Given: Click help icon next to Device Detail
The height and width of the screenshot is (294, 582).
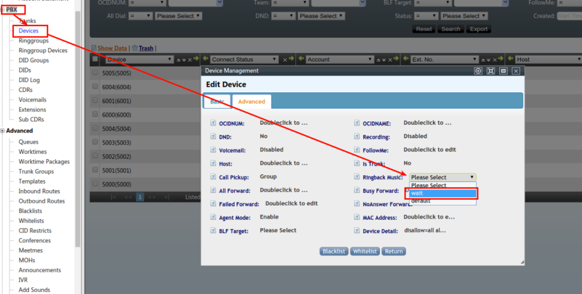Looking at the screenshot, I should pyautogui.click(x=357, y=231).
